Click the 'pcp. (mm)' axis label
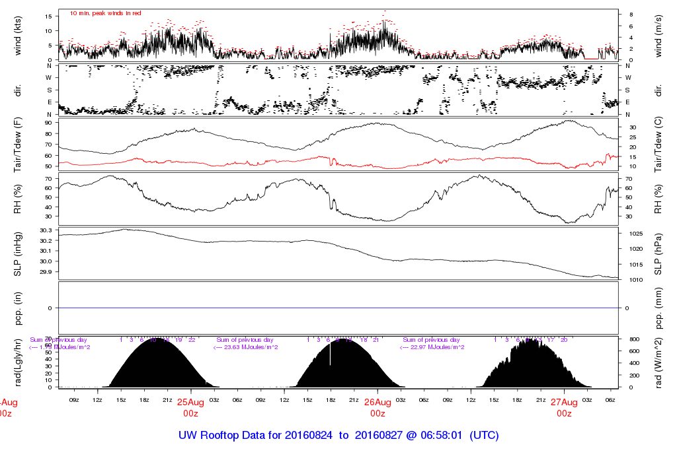The image size is (677, 462). 658,308
